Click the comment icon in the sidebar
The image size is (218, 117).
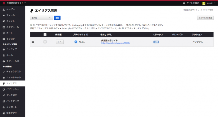(4, 21)
